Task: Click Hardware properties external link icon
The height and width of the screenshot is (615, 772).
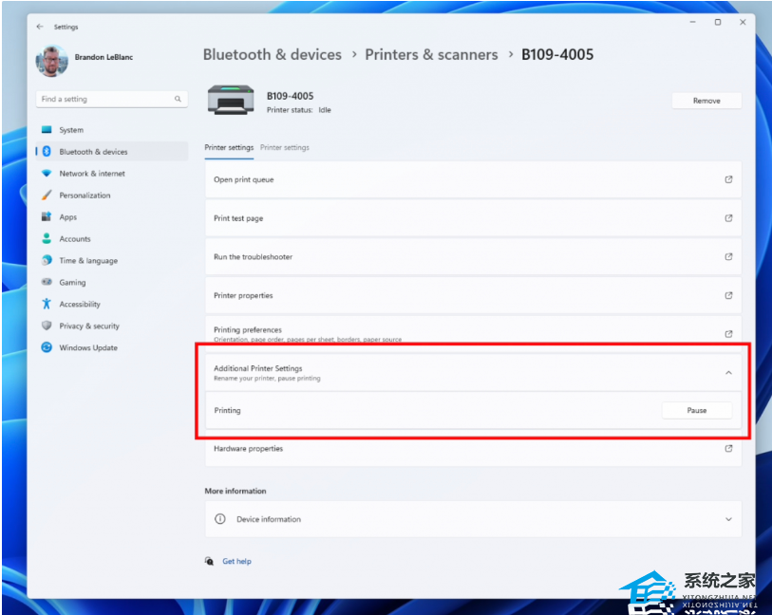Action: 728,448
